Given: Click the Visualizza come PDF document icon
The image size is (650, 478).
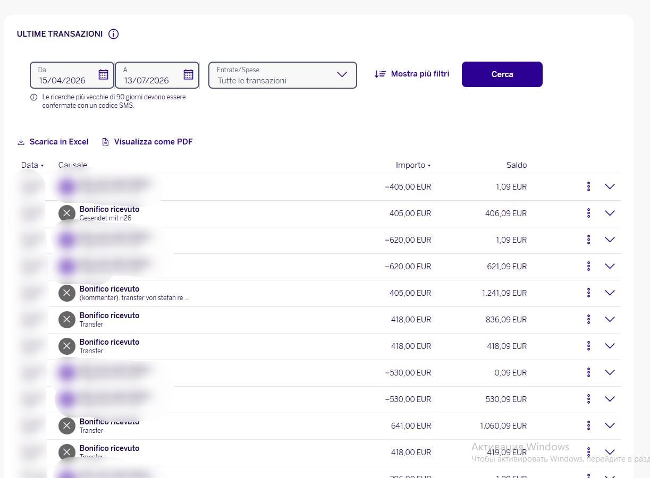Looking at the screenshot, I should tap(105, 142).
